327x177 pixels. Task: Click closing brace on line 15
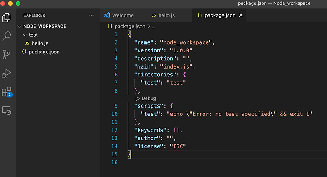coord(129,154)
